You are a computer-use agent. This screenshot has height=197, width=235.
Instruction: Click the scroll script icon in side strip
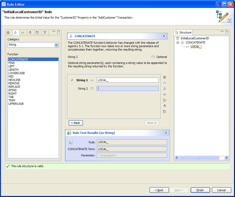tap(164, 100)
